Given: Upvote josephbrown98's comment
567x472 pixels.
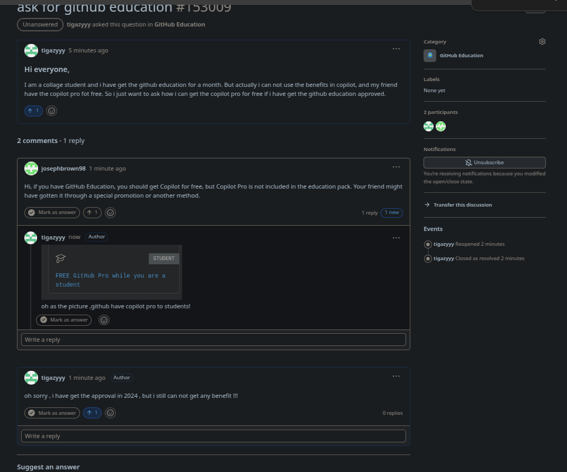Looking at the screenshot, I should [92, 212].
